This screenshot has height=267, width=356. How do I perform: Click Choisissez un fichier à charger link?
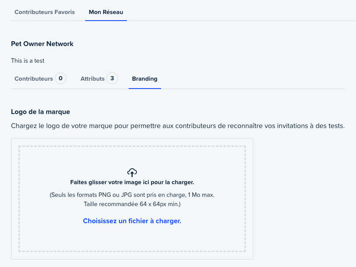(x=132, y=221)
